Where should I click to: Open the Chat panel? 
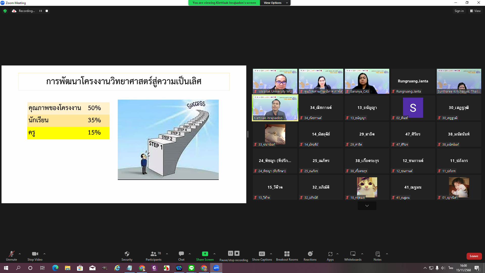point(181,254)
